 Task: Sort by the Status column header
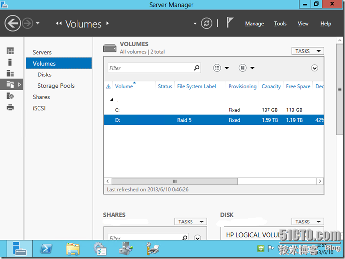[165, 86]
